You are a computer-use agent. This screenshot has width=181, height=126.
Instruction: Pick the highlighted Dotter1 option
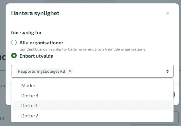click(92, 106)
